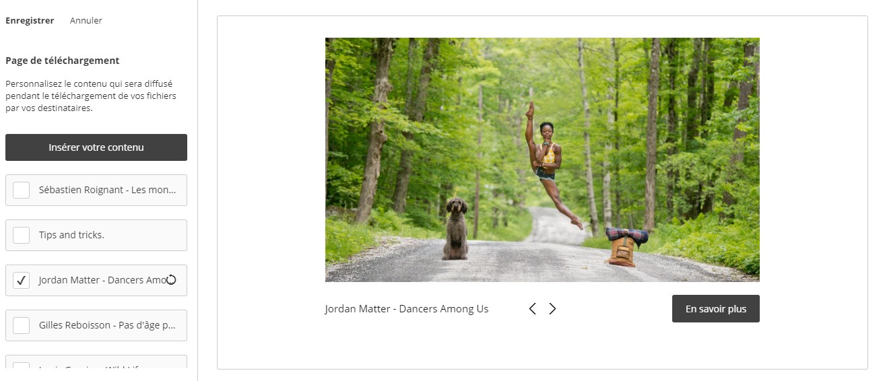
Task: Click Annuler to cancel
Action: click(86, 21)
